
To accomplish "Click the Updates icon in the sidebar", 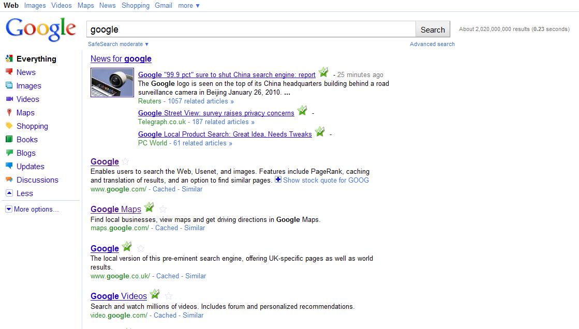I will point(9,166).
